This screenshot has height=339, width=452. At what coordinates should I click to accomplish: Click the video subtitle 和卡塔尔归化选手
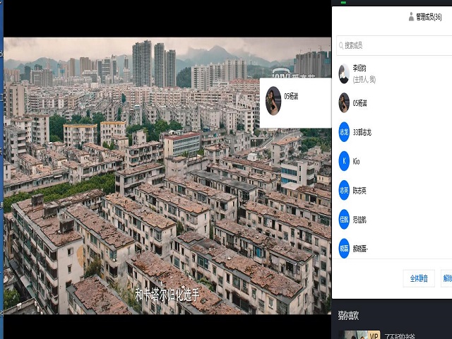(167, 295)
